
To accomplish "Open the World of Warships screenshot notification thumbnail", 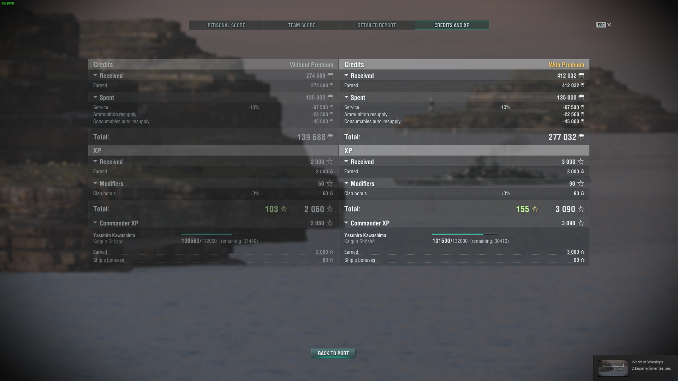I will [613, 368].
